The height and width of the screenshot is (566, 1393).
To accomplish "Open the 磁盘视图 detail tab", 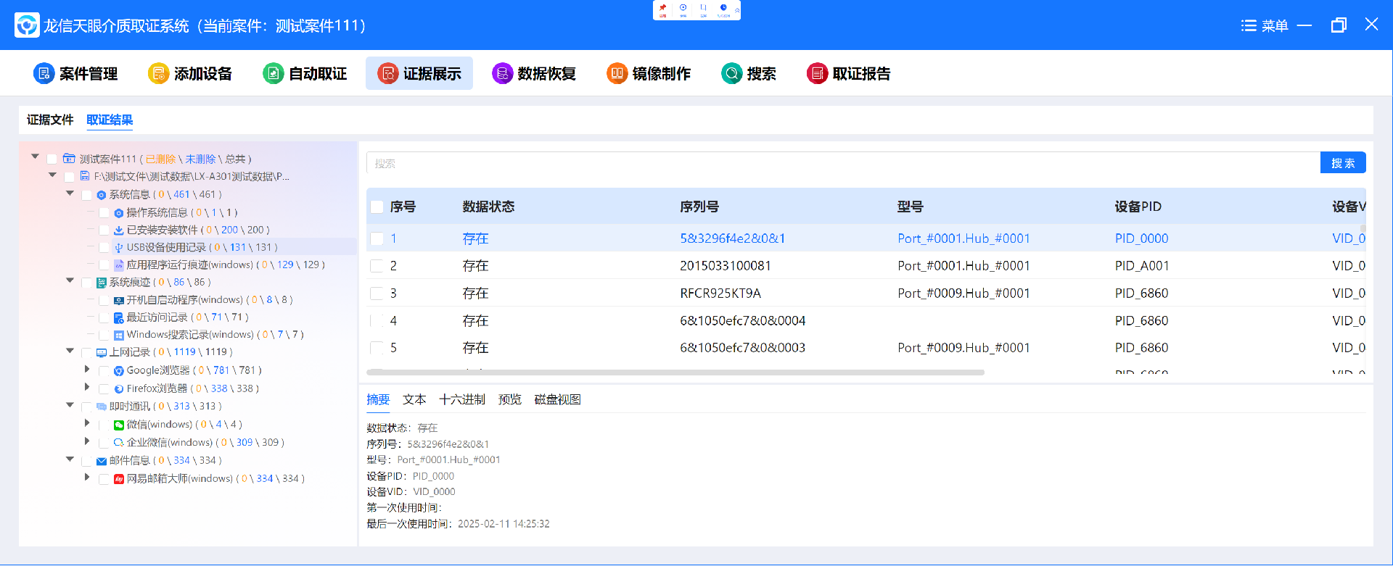I will 557,399.
